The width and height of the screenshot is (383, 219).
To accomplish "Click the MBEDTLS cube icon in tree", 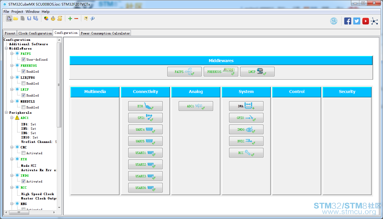I will (17, 101).
